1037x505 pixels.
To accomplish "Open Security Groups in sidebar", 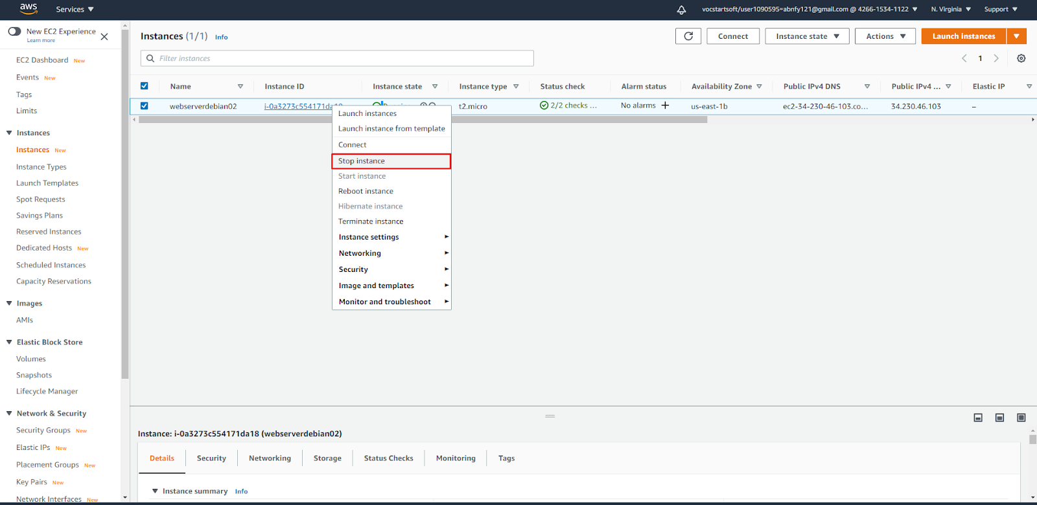I will (x=43, y=431).
